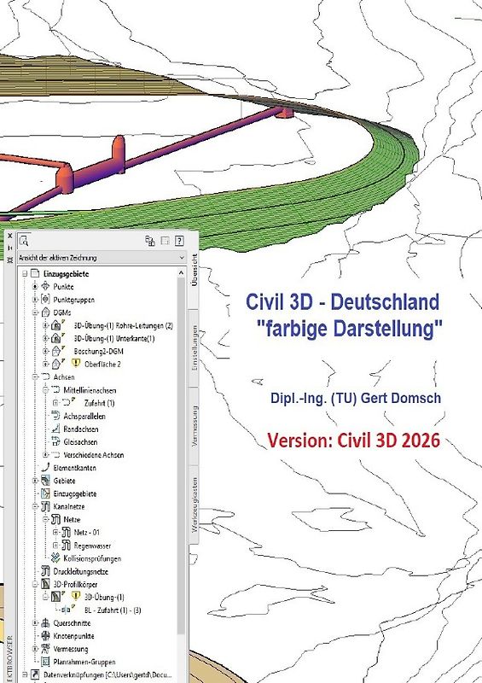Click the Punktgruppen node icon
Screen dimensions: 482x683
point(45,300)
